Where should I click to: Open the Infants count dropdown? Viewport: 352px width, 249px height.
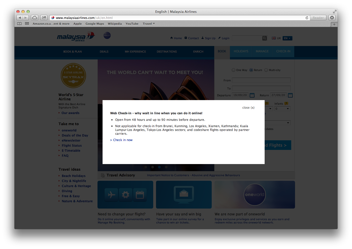[282, 109]
